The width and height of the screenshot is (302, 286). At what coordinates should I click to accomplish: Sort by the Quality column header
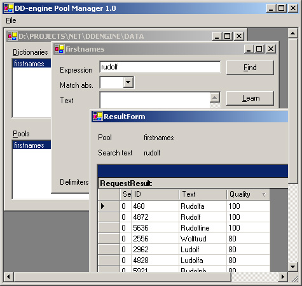click(248, 194)
